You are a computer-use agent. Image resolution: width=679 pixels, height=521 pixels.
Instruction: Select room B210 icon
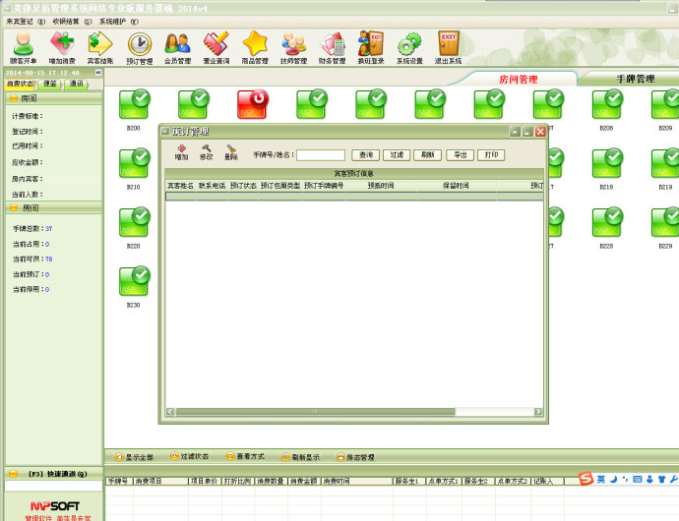coord(134,163)
